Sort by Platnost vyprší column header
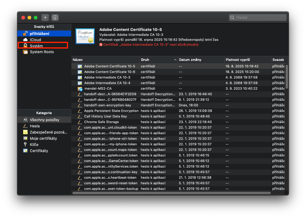This screenshot has height=218, width=306. click(248, 60)
